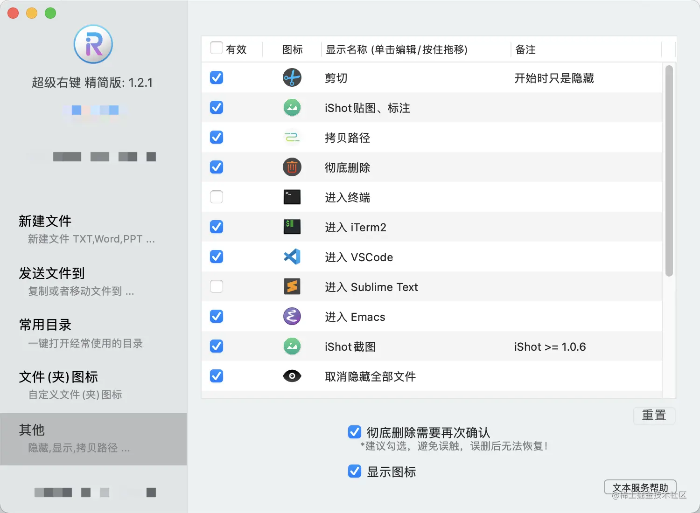Open the 常用目录 sidebar section
Screen dimensions: 700x513
tap(93, 334)
